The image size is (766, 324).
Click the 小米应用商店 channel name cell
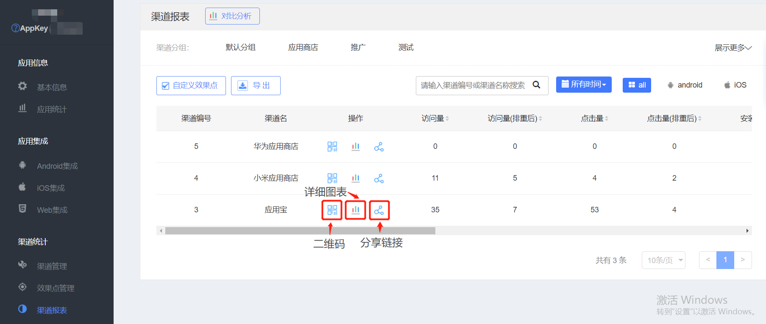[276, 178]
